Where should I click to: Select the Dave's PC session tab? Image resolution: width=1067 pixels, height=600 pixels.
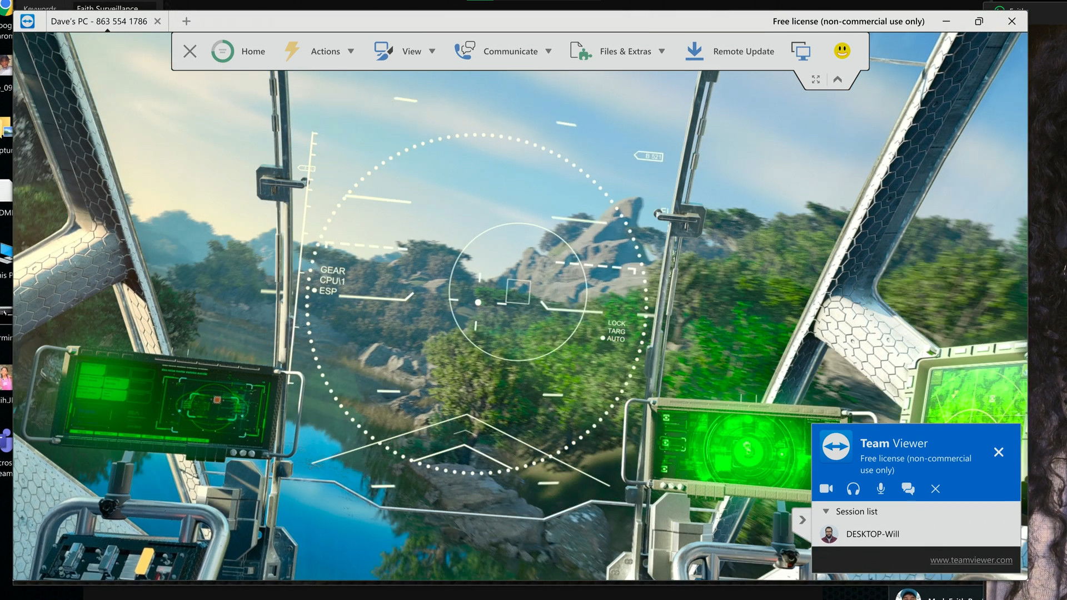pos(99,21)
